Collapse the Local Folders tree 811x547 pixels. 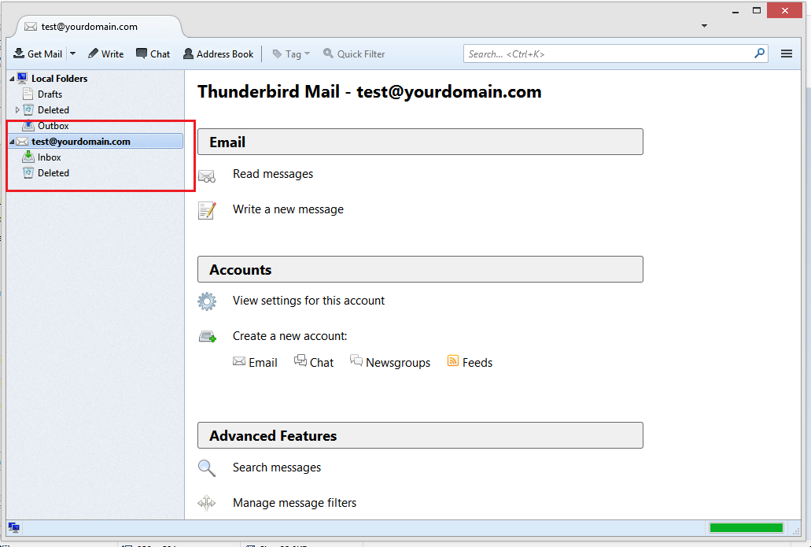(x=12, y=79)
